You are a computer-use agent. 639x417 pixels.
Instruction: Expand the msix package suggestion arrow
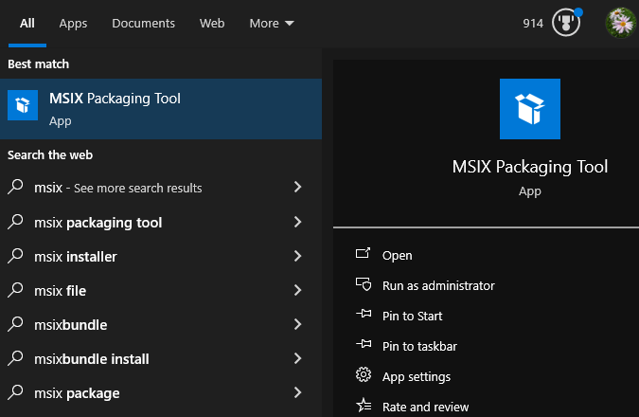(x=297, y=392)
